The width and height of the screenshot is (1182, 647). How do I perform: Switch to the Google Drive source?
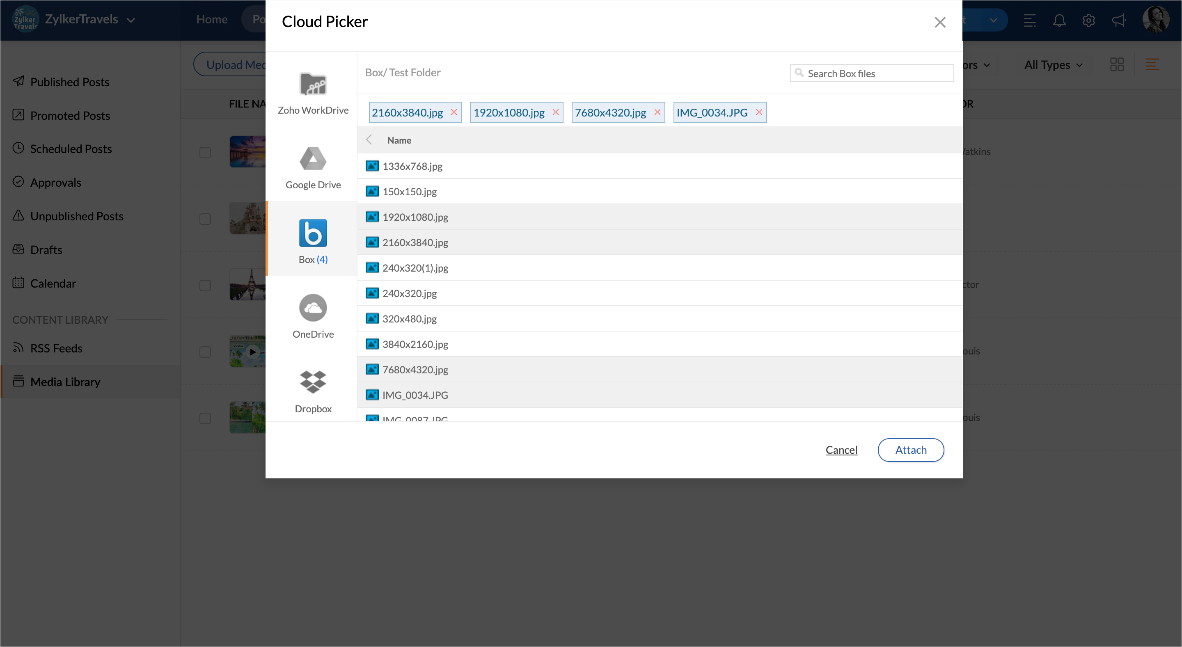tap(313, 167)
